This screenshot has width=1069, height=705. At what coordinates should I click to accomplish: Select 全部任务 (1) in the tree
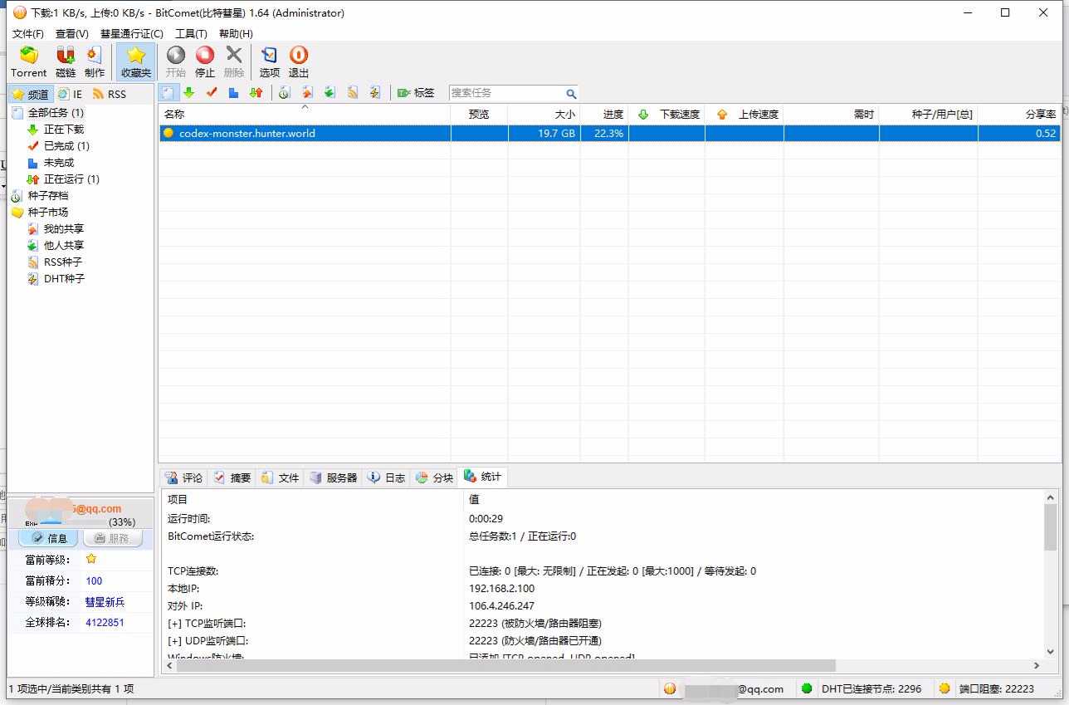click(56, 112)
